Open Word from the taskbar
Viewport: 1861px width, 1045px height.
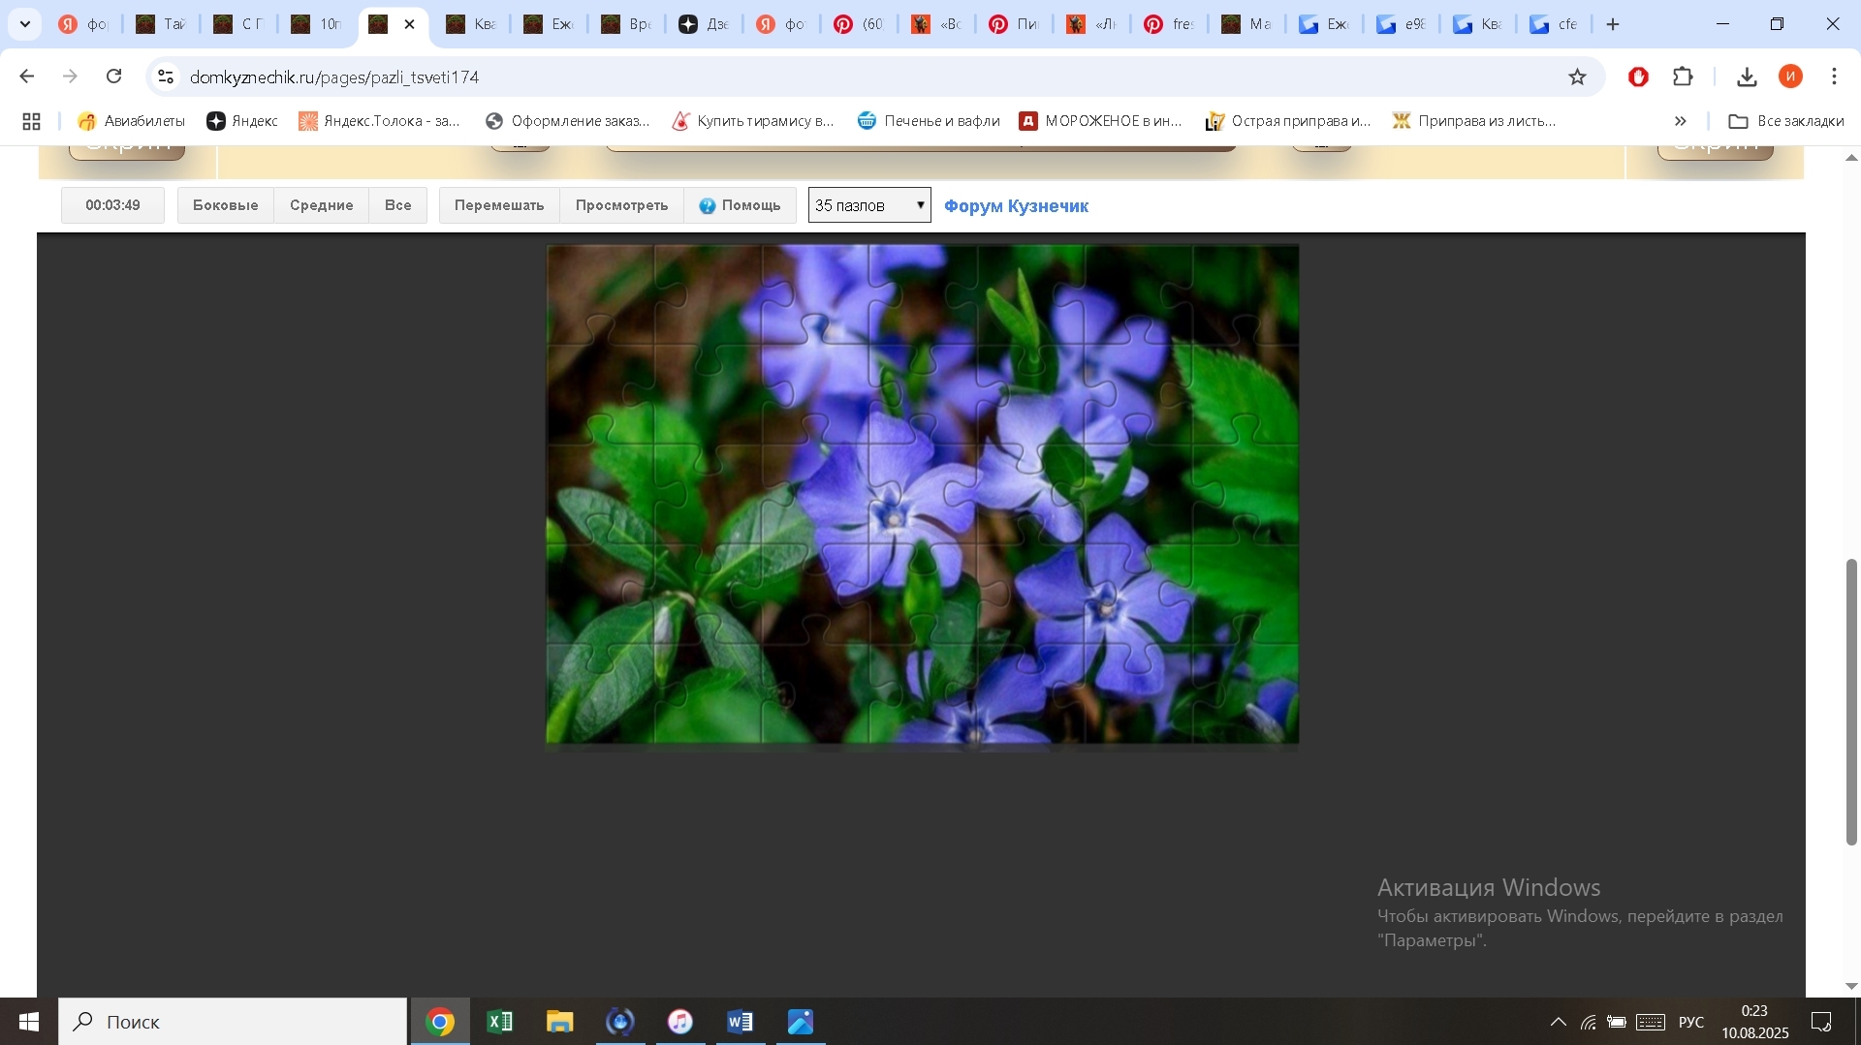pyautogui.click(x=741, y=1022)
